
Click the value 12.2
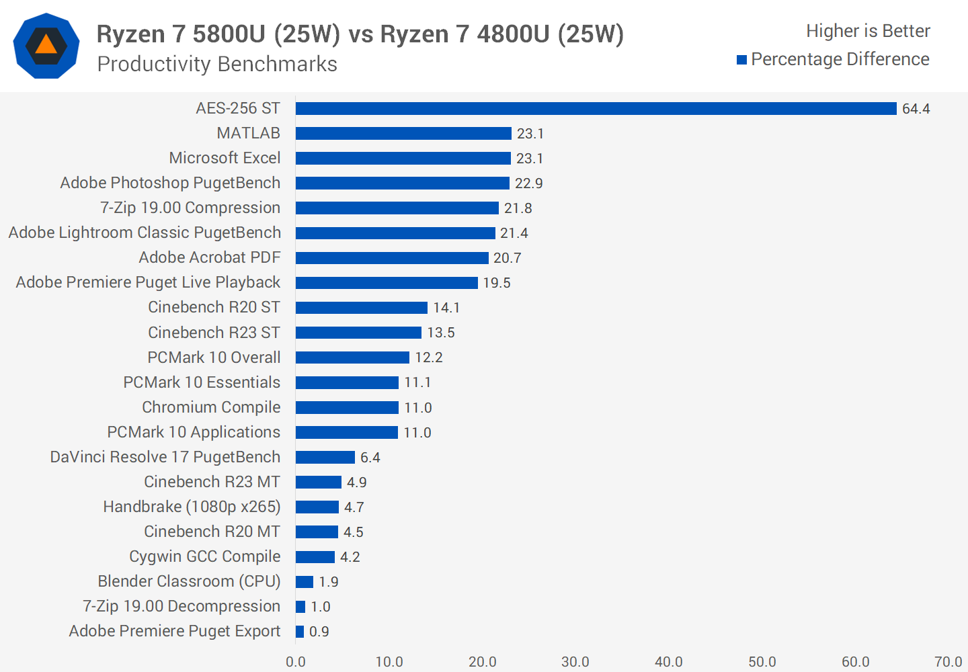pos(429,358)
